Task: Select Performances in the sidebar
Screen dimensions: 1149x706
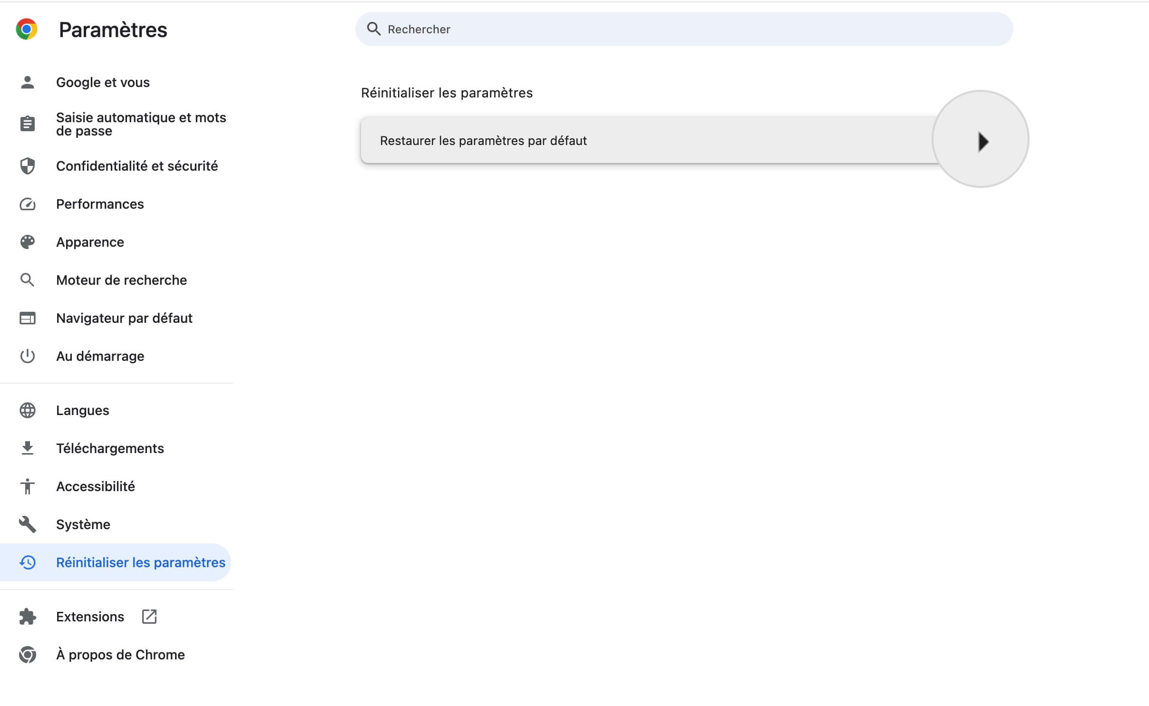Action: (100, 204)
